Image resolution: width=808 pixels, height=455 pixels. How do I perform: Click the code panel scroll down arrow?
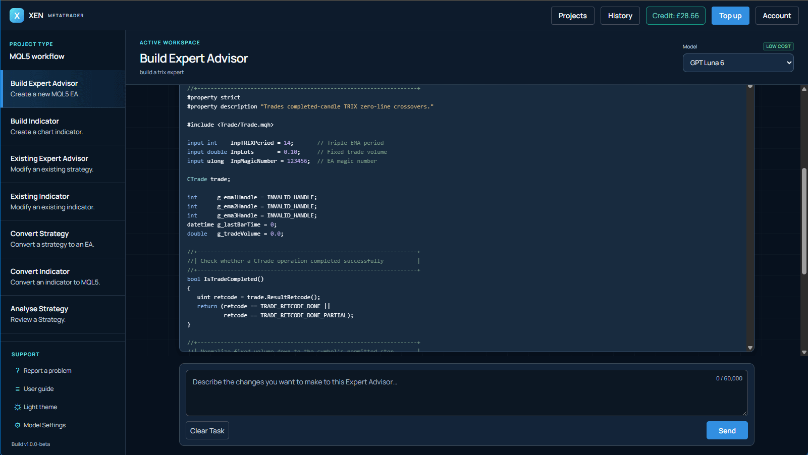click(750, 348)
